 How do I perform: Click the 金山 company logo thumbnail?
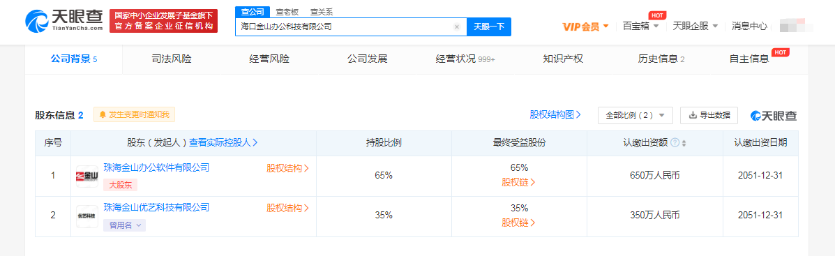pos(86,176)
